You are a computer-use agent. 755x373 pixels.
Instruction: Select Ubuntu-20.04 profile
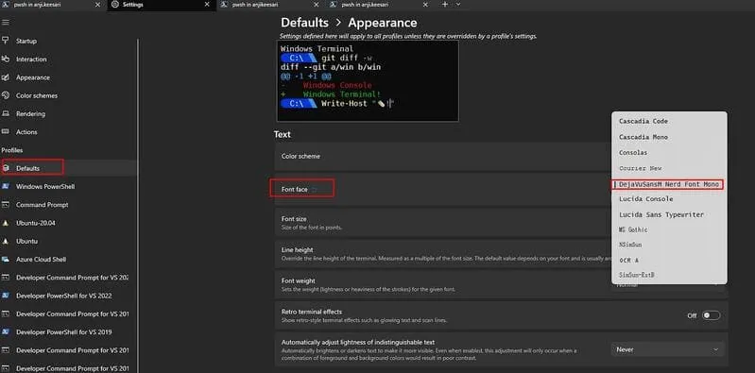pos(68,223)
